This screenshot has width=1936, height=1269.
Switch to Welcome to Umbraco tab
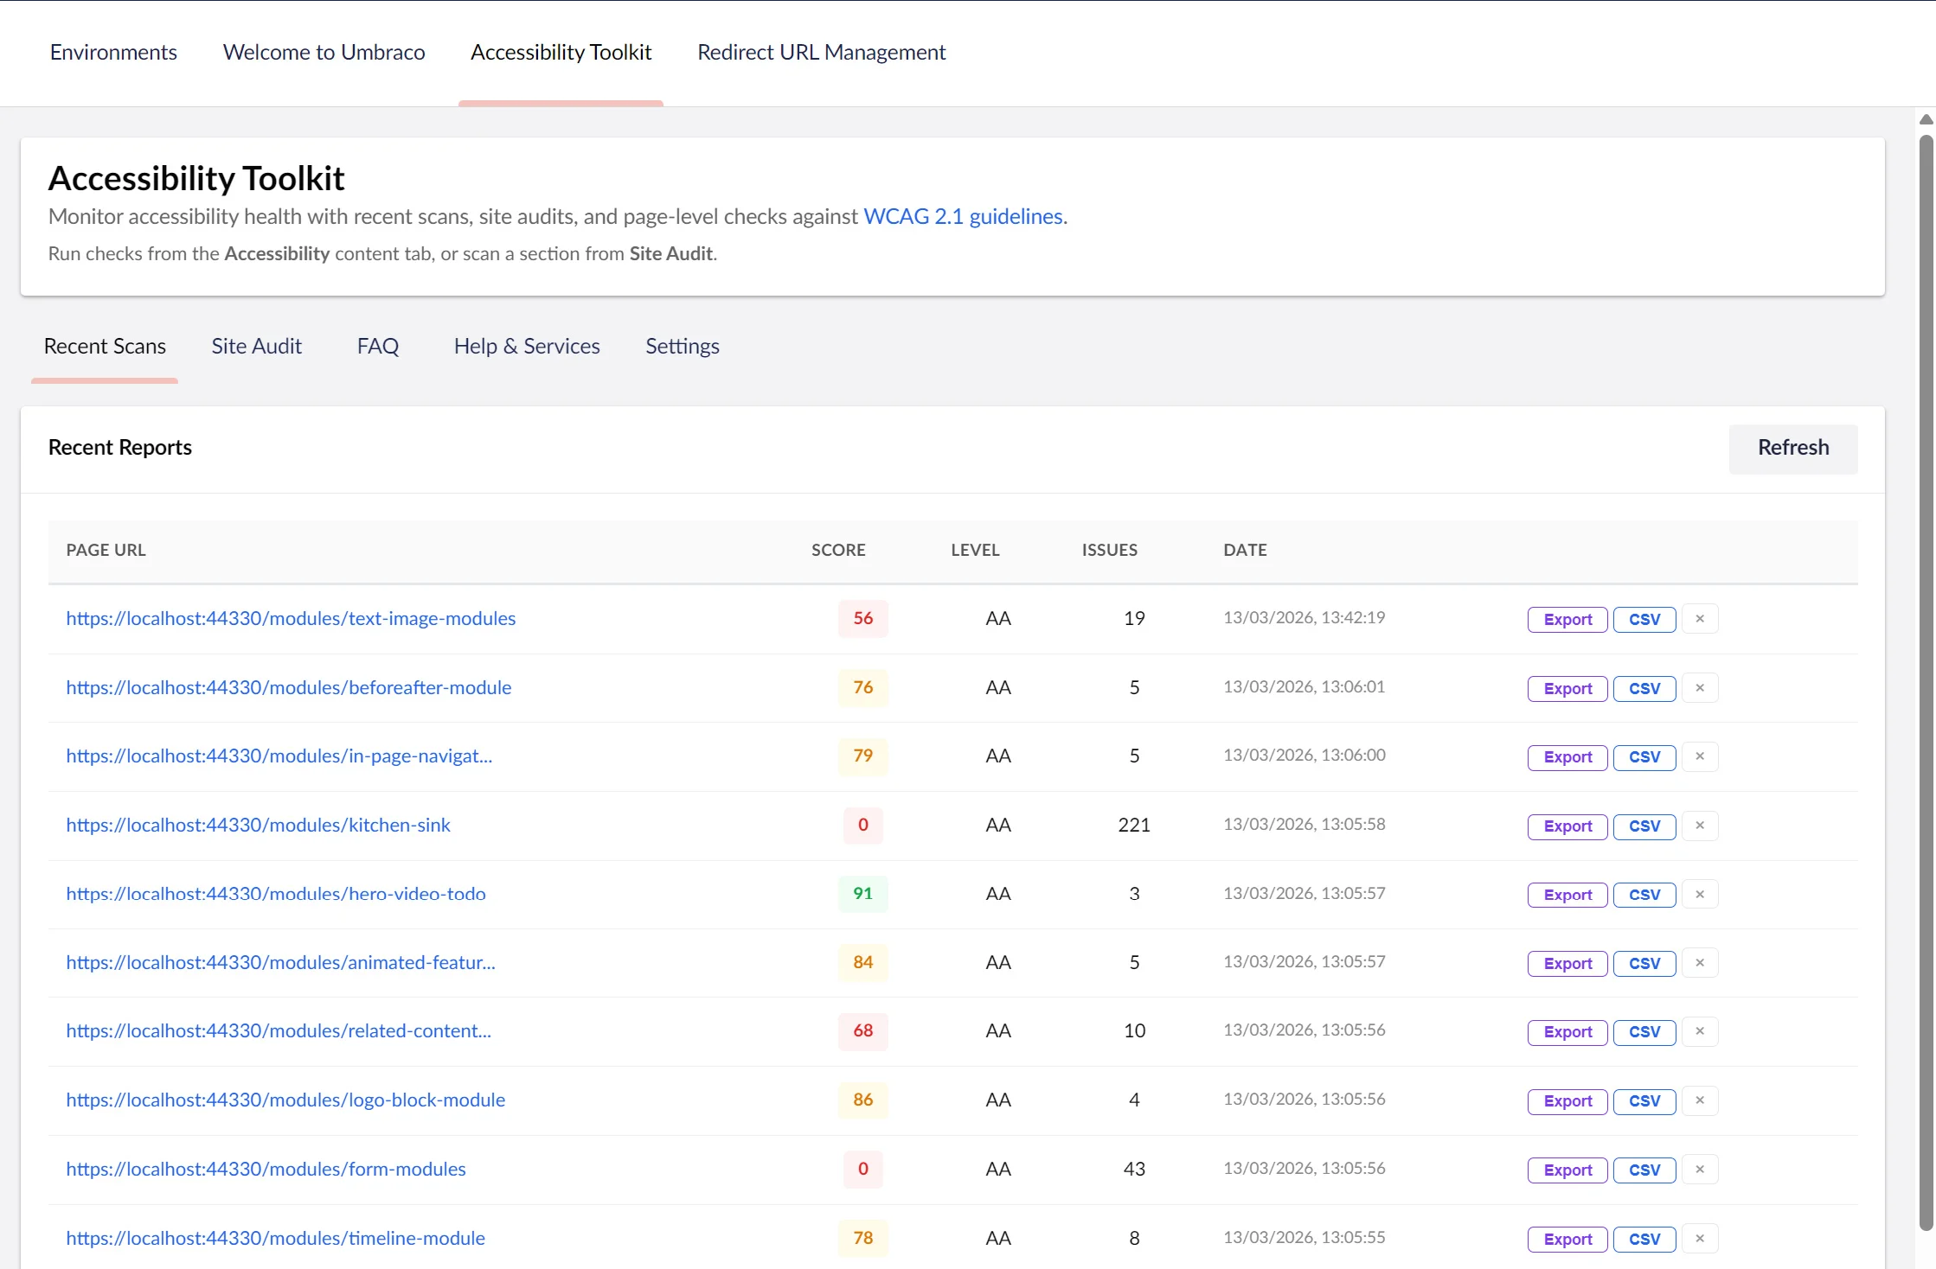[324, 52]
